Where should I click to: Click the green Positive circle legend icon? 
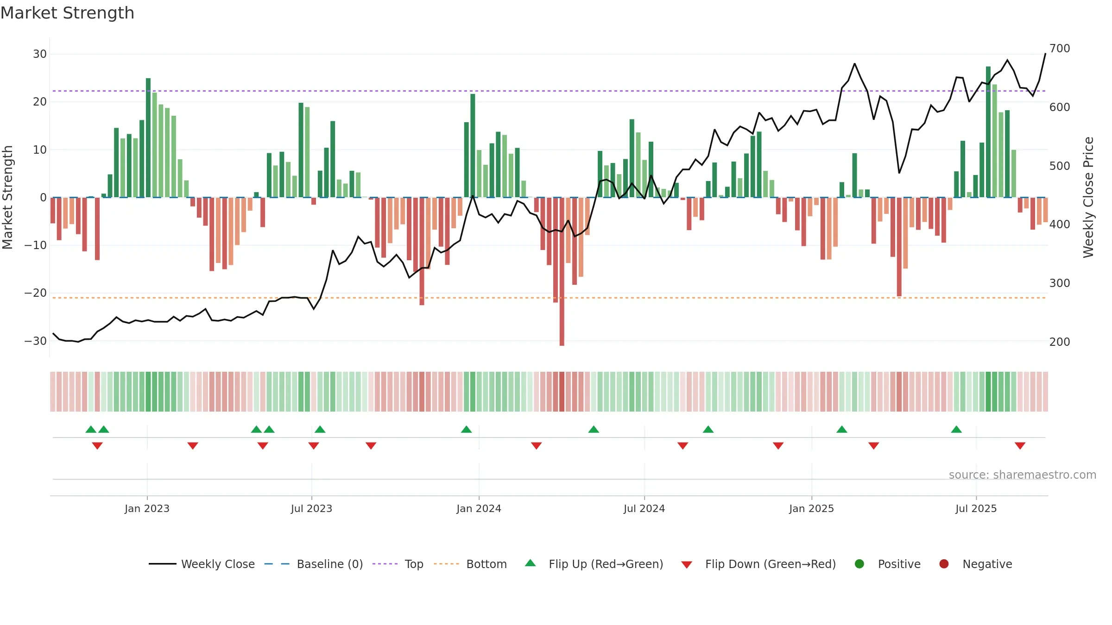[x=859, y=564]
